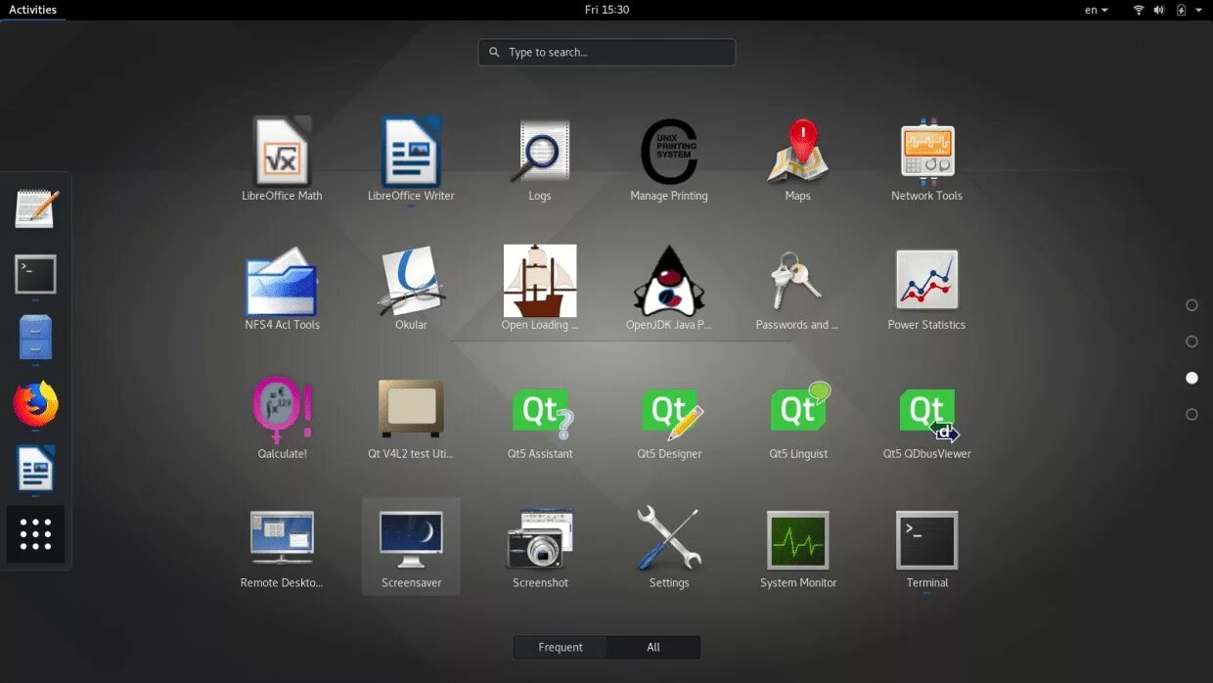
Task: Open OpenJDK Java policy tool
Action: click(x=669, y=289)
